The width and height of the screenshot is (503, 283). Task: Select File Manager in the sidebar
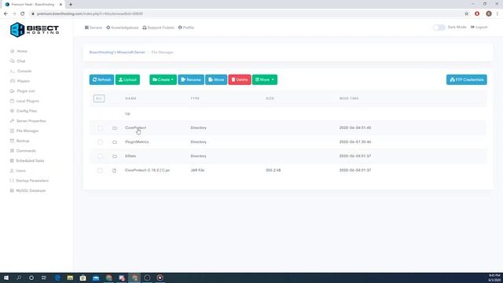(x=24, y=130)
